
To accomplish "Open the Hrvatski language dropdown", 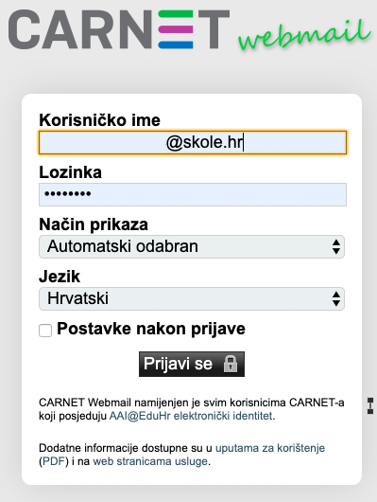I will click(192, 298).
